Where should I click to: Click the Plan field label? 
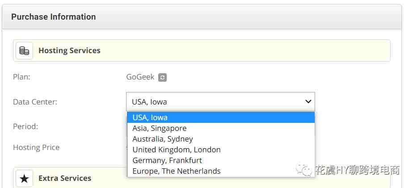click(21, 77)
